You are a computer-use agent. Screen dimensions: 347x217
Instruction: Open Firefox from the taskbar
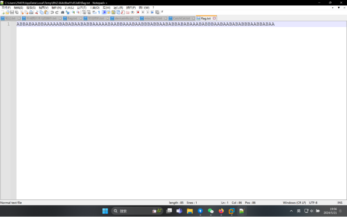point(221,211)
